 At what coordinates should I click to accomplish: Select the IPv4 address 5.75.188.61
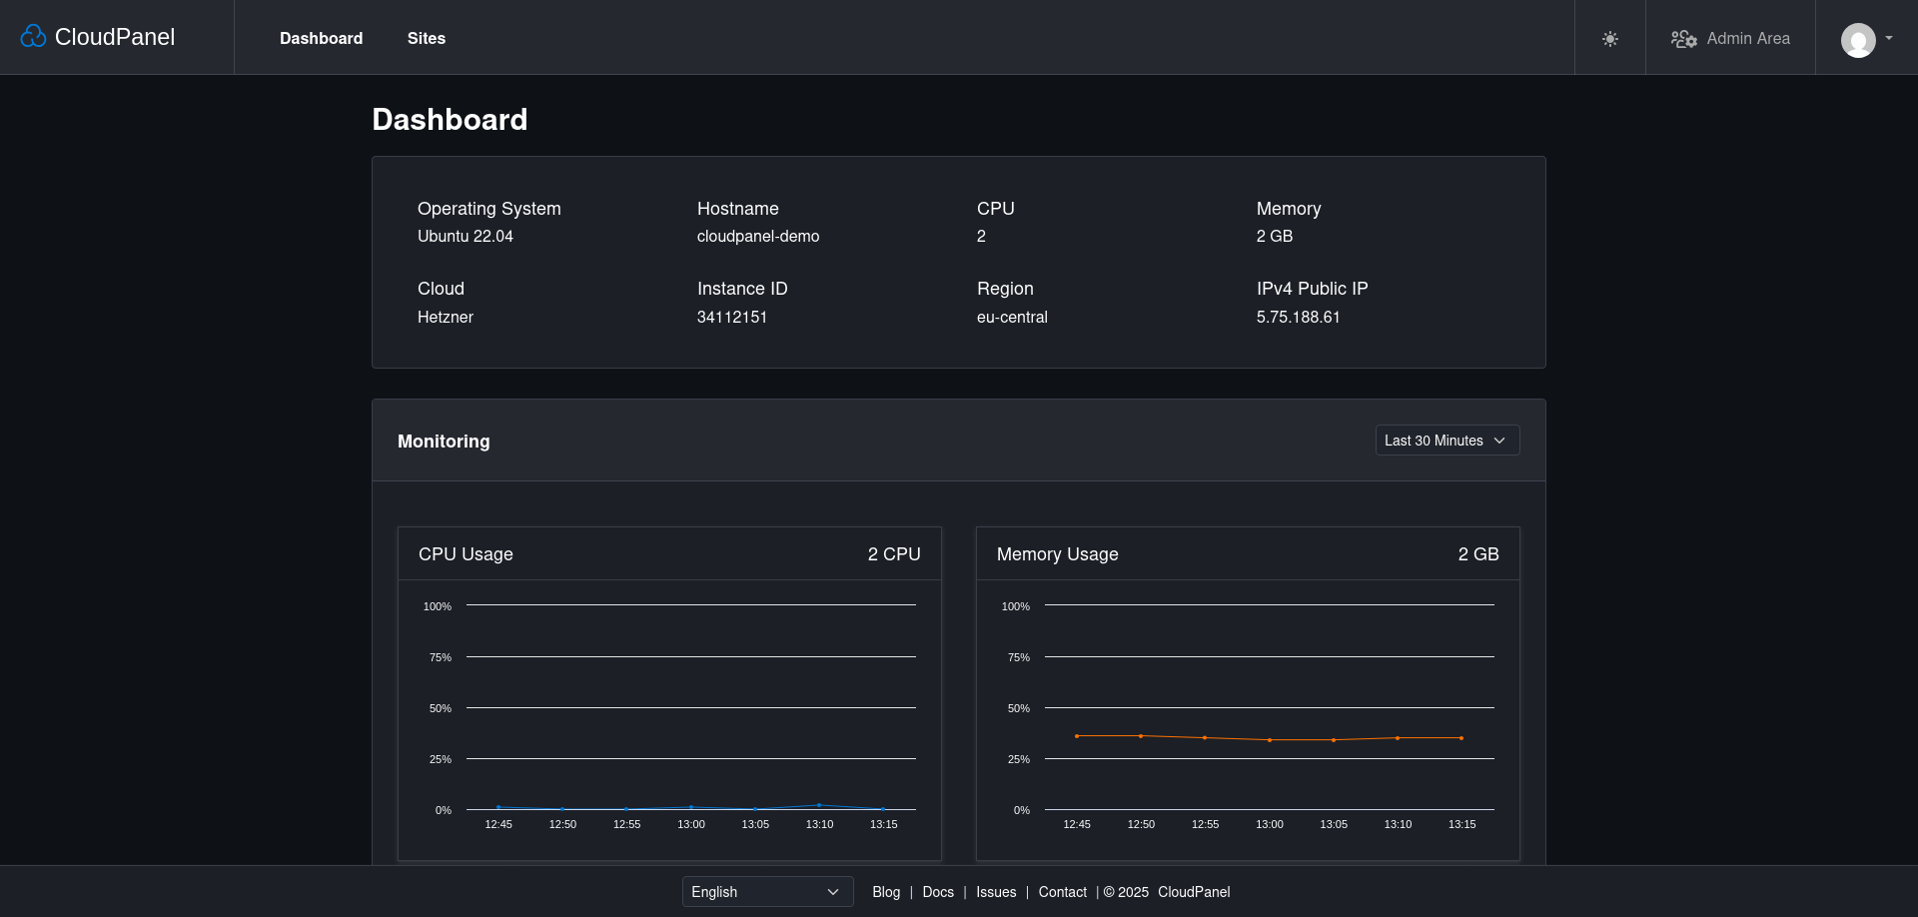coord(1298,317)
